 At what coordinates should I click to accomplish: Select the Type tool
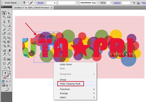pos(9,22)
